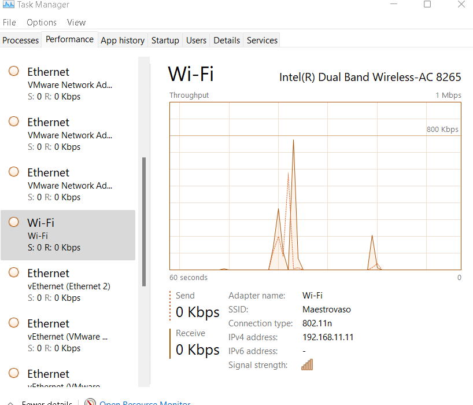Open the Options menu
The image size is (473, 405).
point(42,23)
